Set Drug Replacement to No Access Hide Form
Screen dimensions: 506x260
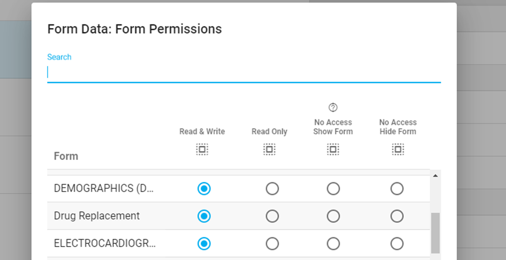coord(397,216)
